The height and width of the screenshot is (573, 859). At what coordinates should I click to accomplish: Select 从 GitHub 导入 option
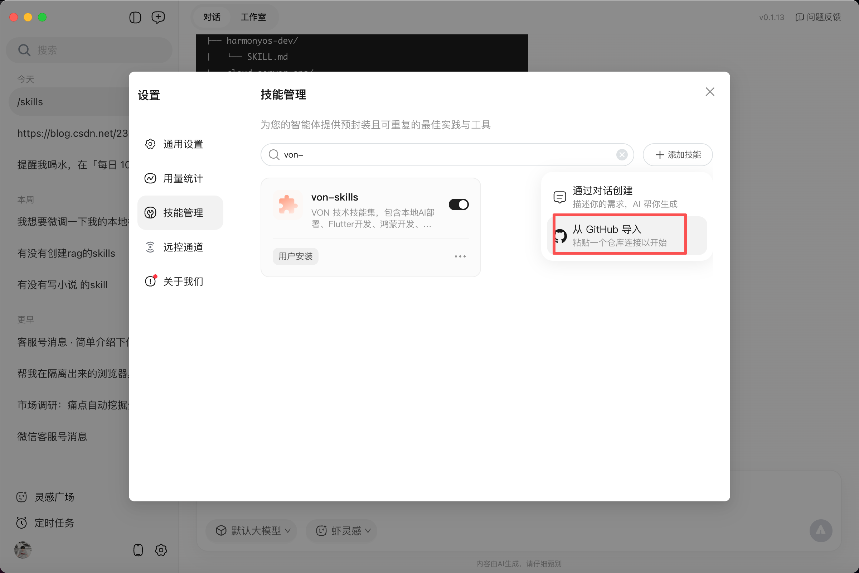coord(620,235)
